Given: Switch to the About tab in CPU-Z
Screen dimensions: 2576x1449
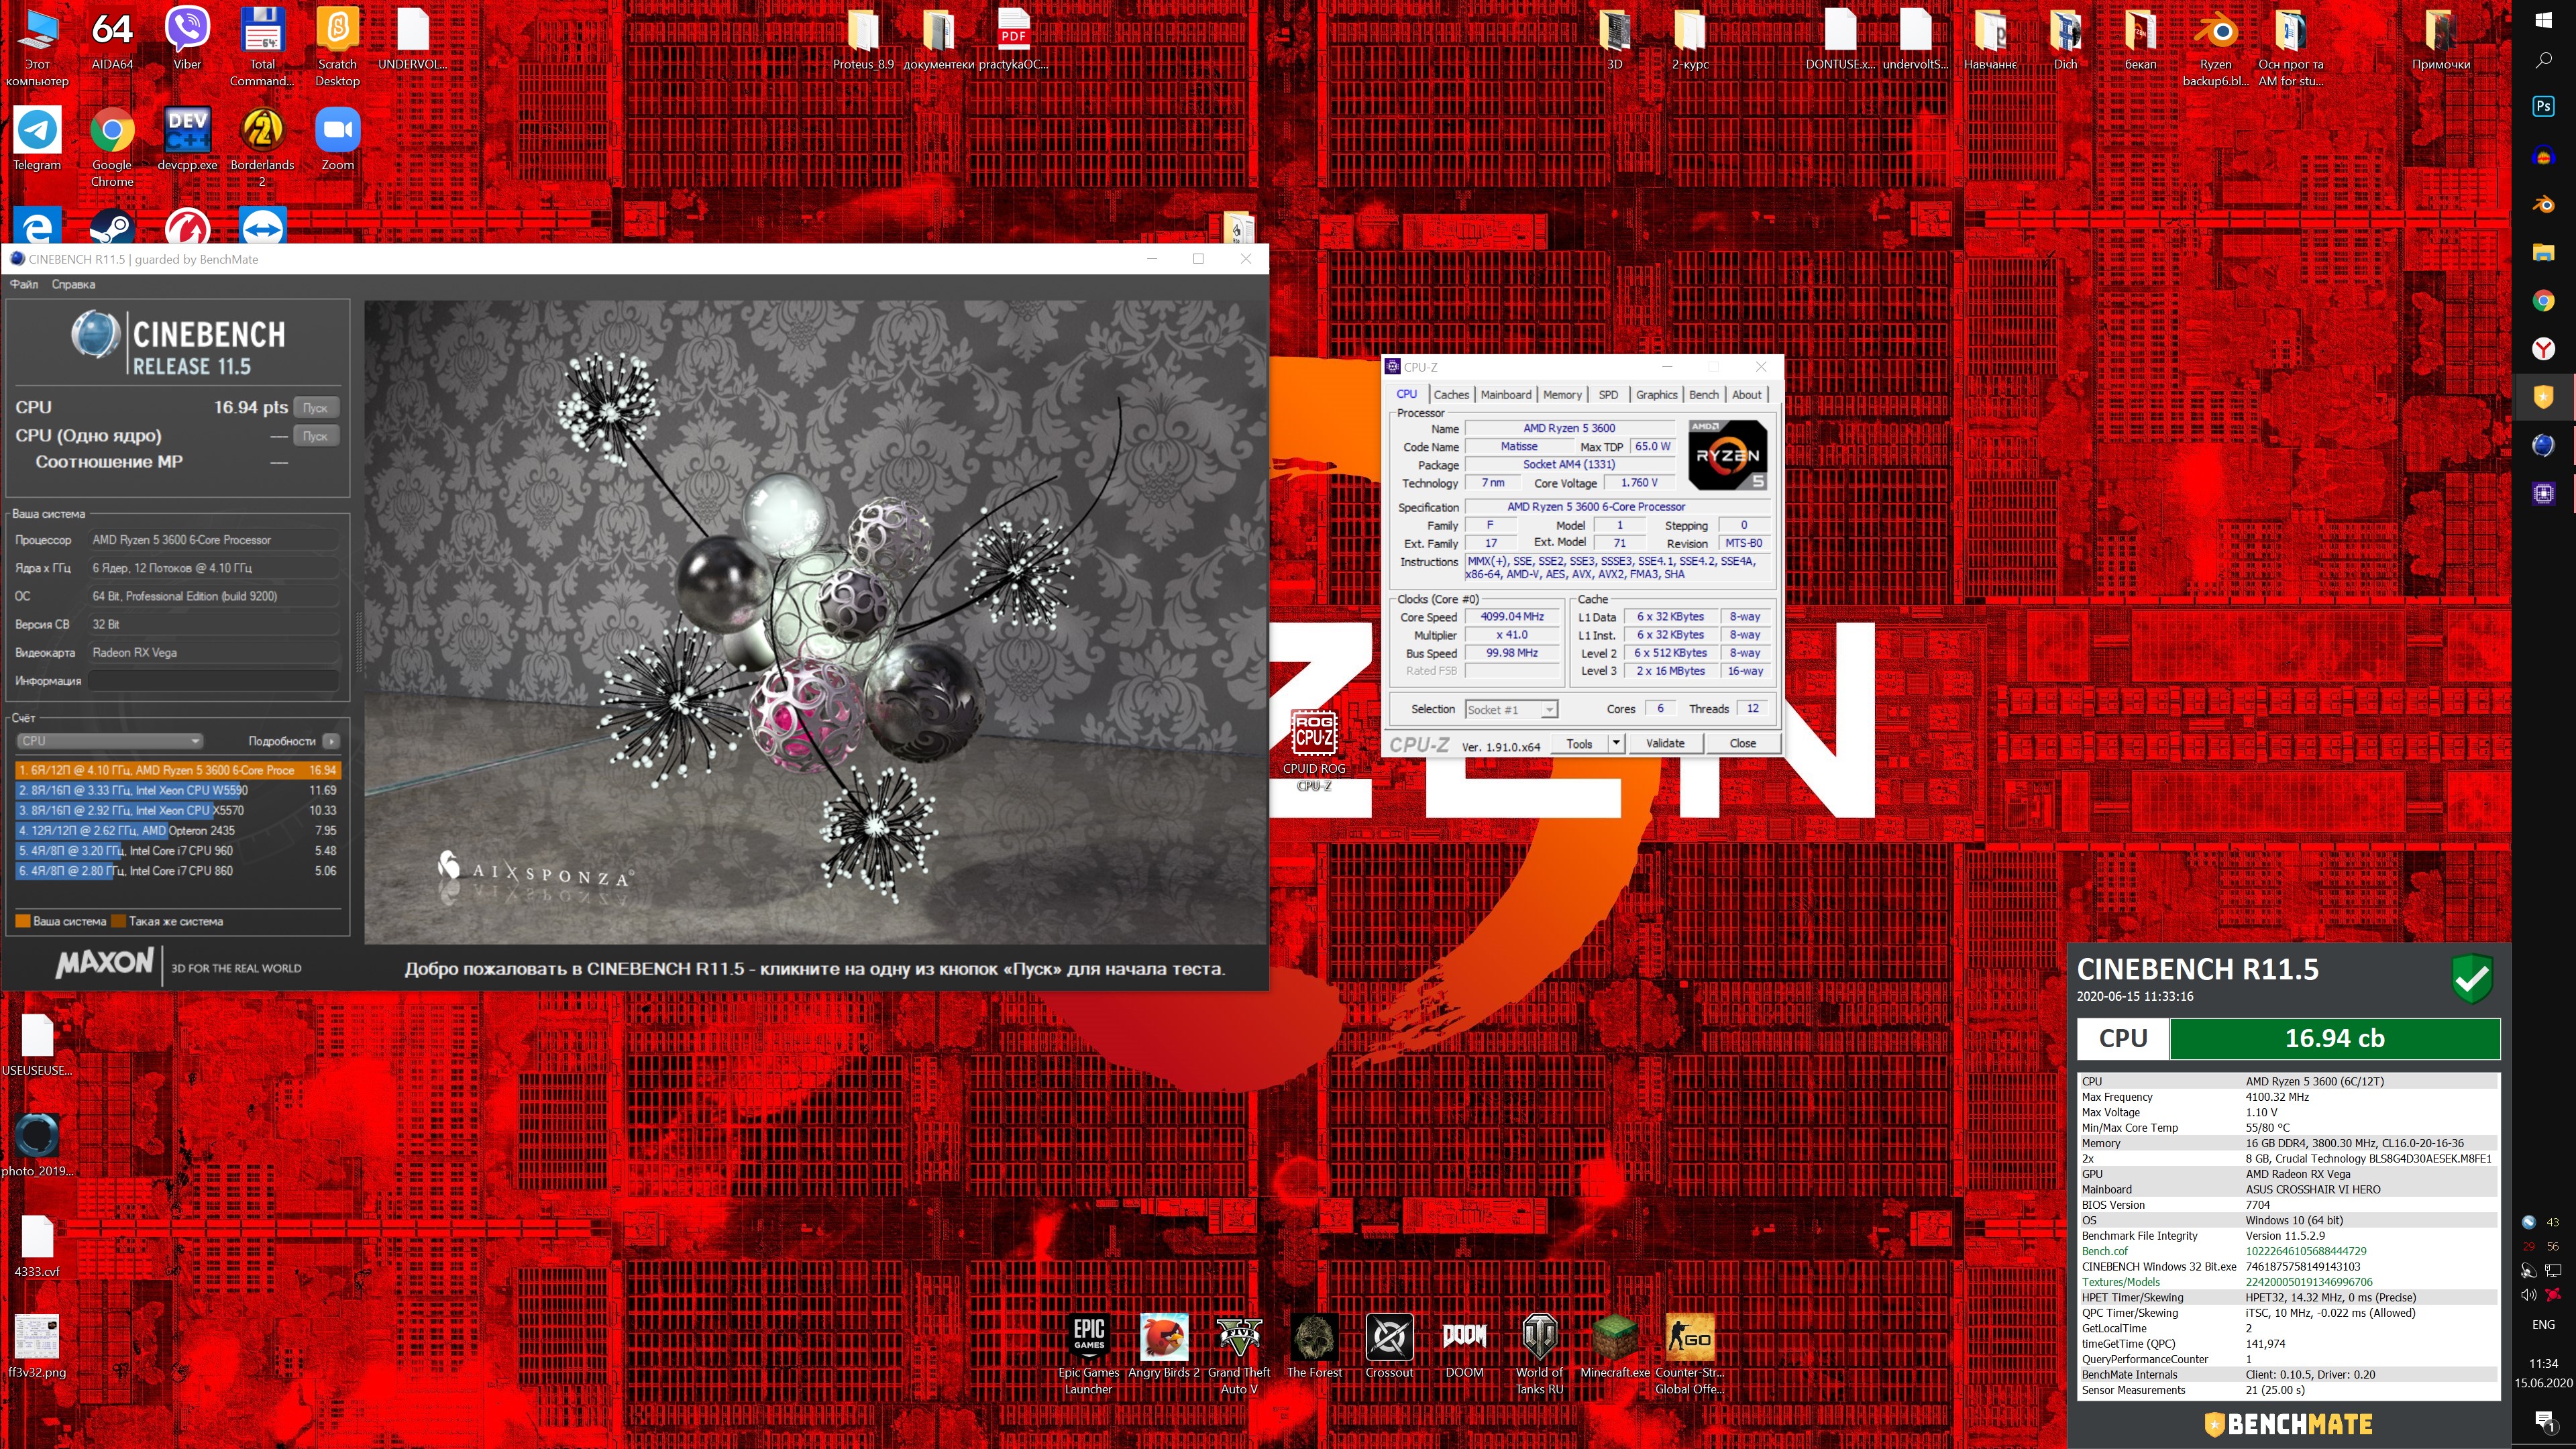Looking at the screenshot, I should 1746,394.
